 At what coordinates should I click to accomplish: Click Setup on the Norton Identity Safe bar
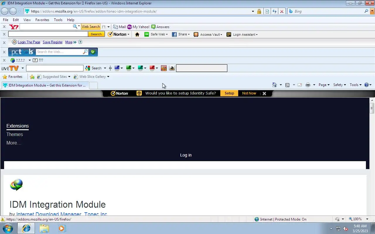pos(229,93)
